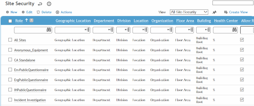This screenshot has width=254, height=106.
Task: Click Organization cell in CA Standalone row
Action: click(160, 60)
